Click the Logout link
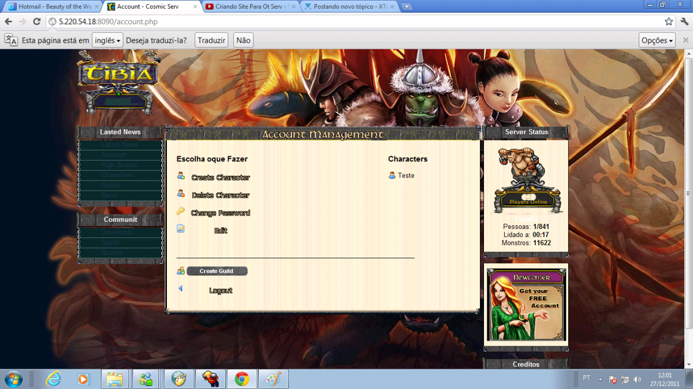 coord(221,290)
